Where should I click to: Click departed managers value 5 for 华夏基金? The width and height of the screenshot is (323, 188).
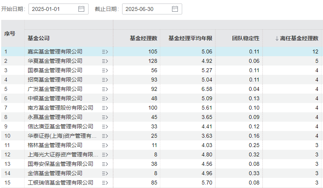tap(317, 61)
